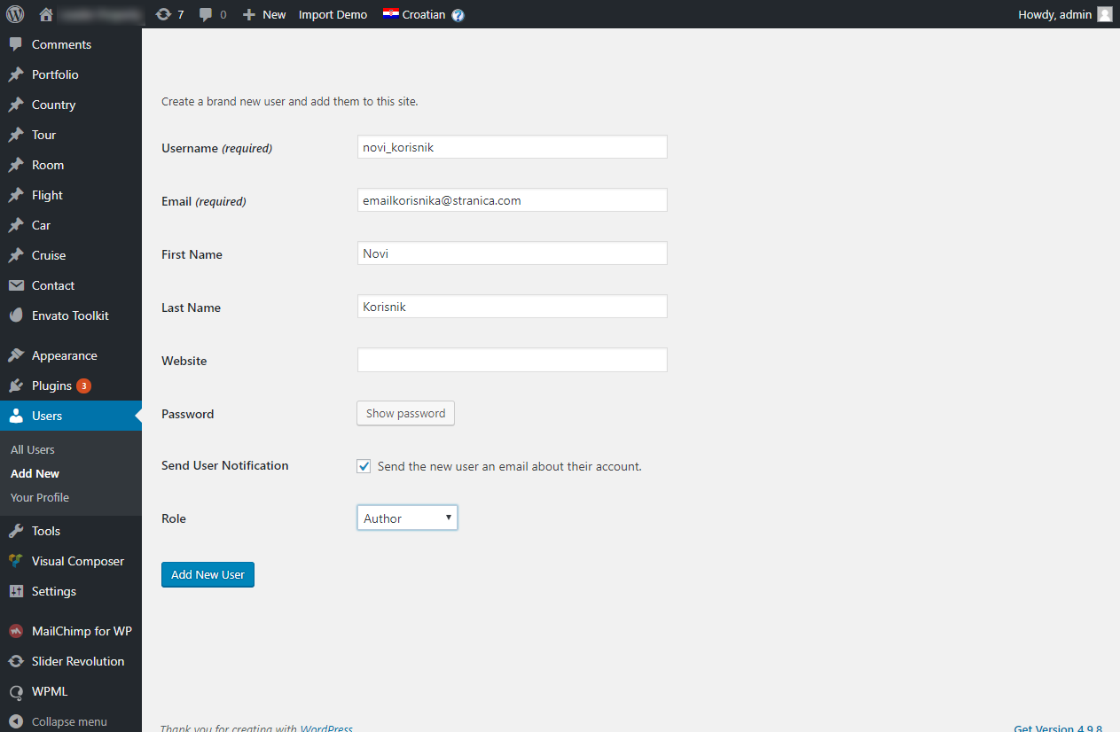Open the comments bubble icon in top bar
This screenshot has width=1120, height=732.
206,15
